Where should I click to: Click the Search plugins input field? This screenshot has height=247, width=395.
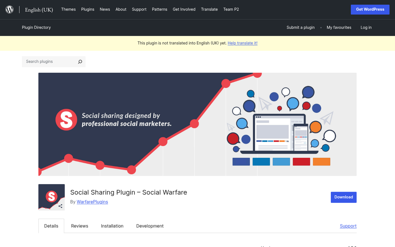[49, 62]
